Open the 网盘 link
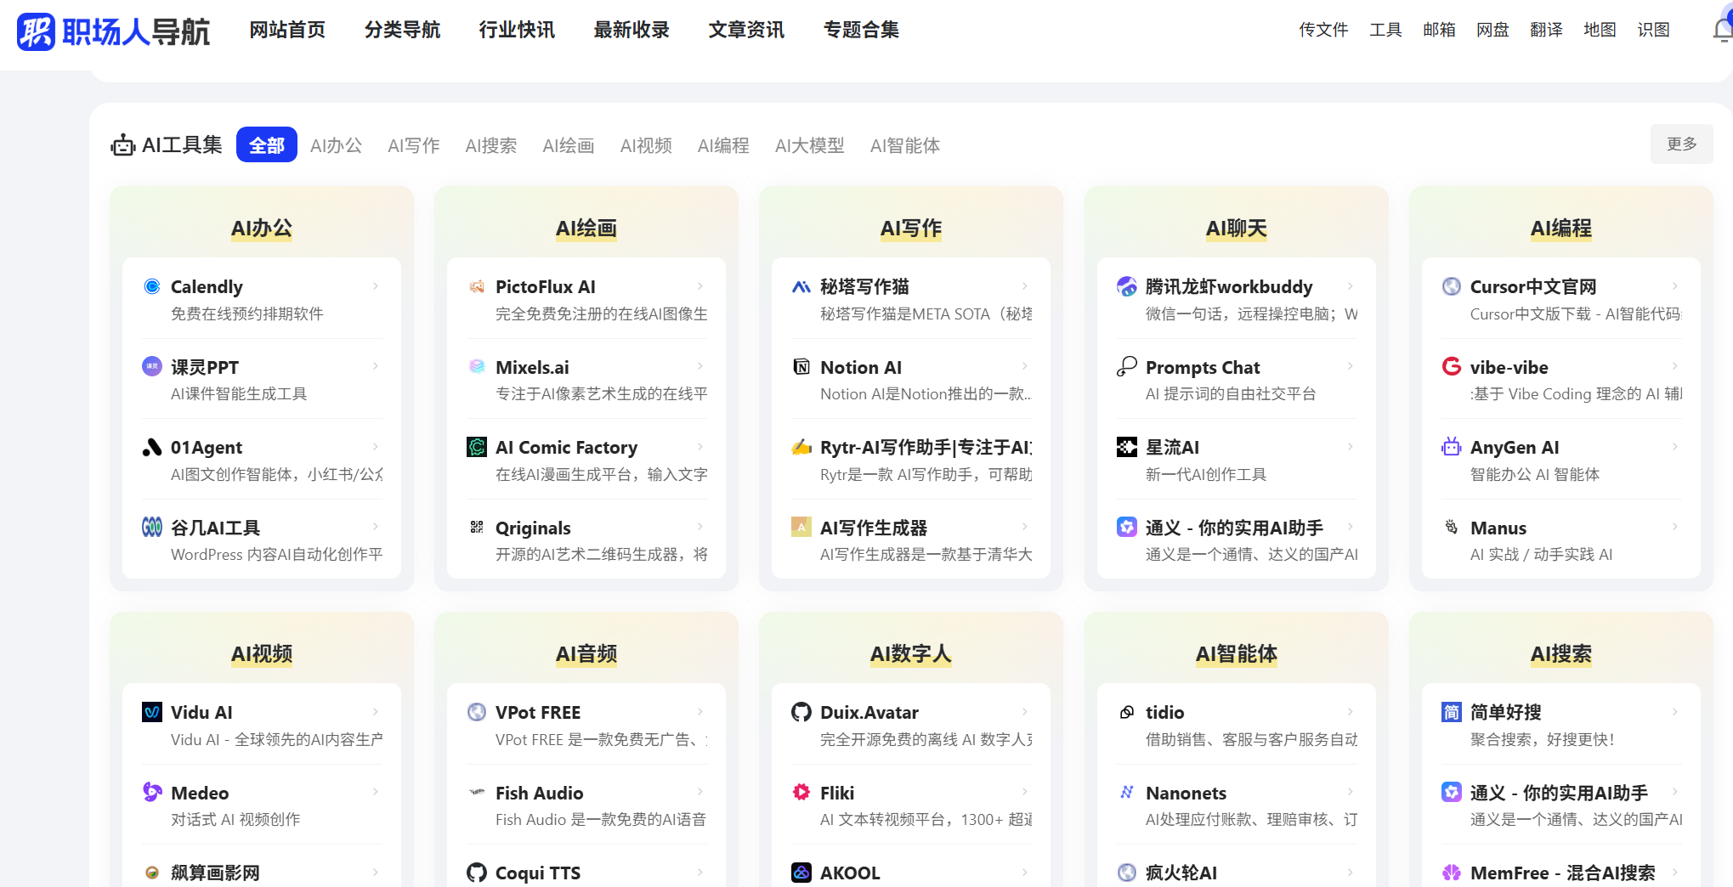This screenshot has height=887, width=1733. (1492, 30)
